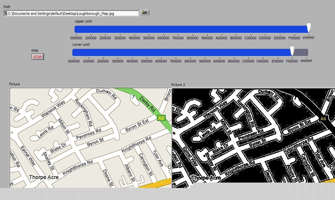335x200 pixels.
Task: Grab the Lower Limit slider thumb
Action: point(292,51)
